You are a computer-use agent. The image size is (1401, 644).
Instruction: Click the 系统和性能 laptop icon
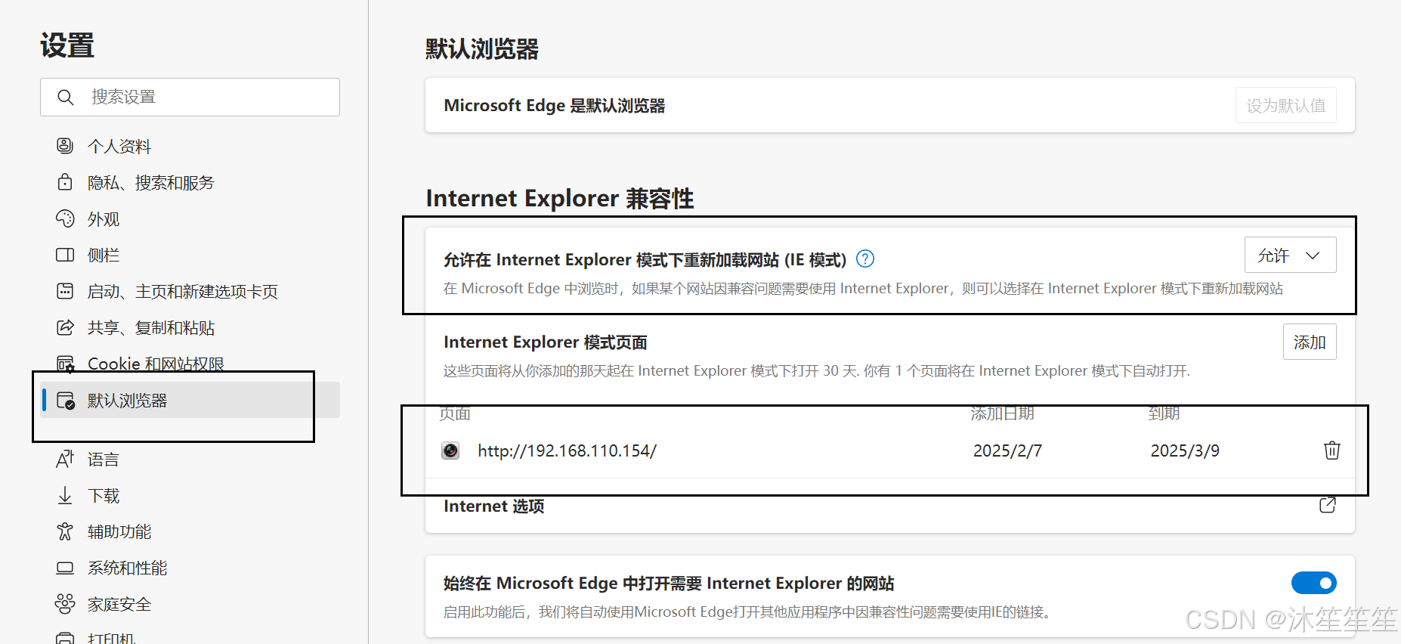[65, 568]
